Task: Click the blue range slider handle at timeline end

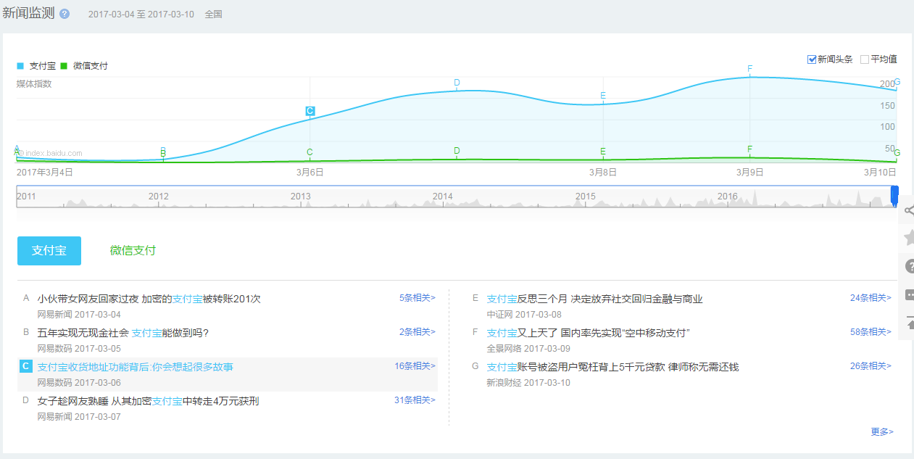Action: click(894, 194)
